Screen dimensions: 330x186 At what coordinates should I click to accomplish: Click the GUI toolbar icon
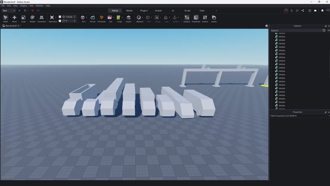pyautogui.click(x=110, y=18)
